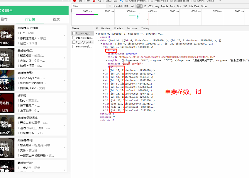This screenshot has height=178, width=249.
Task: Filter requests by XHR type
Action: point(140,6)
